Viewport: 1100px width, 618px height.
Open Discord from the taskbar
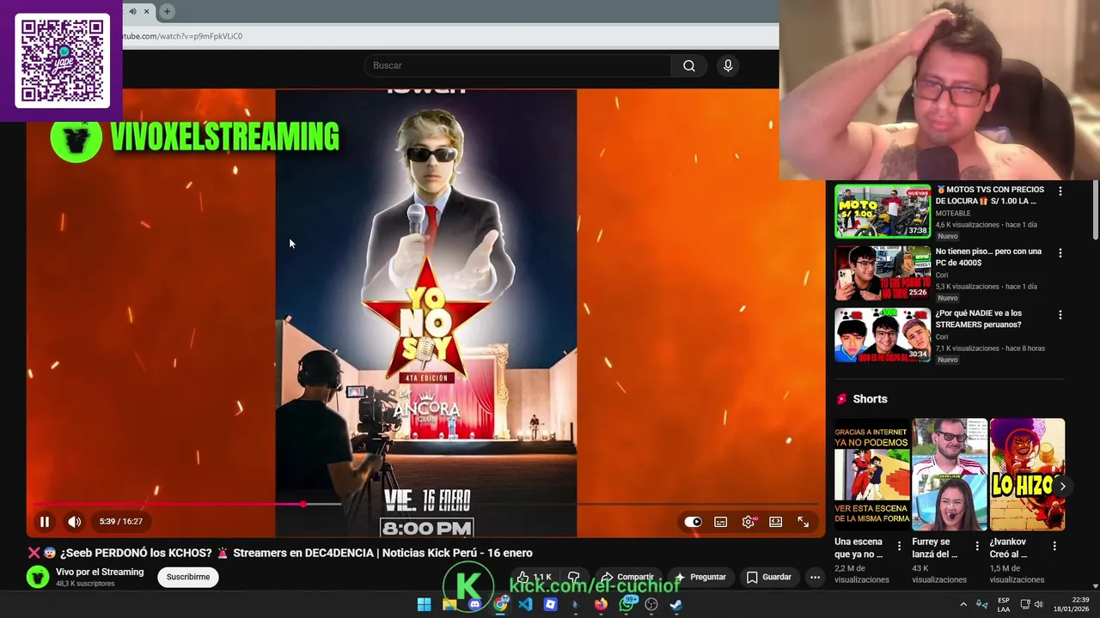pyautogui.click(x=474, y=604)
